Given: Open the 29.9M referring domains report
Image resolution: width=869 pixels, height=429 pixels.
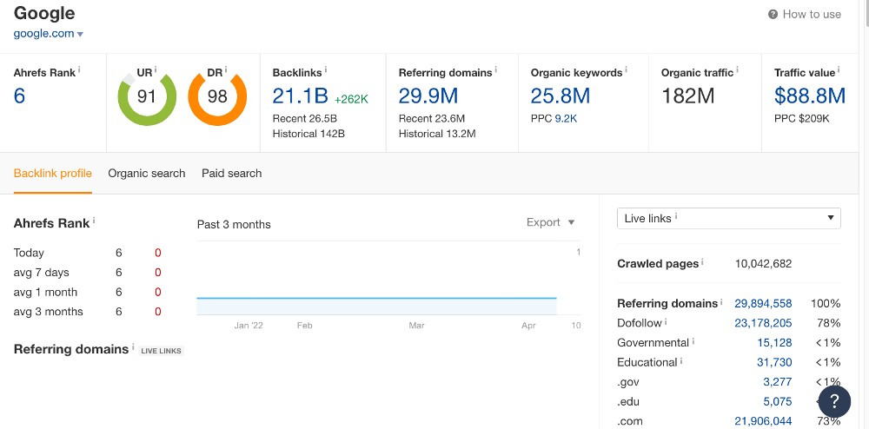Looking at the screenshot, I should 428,96.
